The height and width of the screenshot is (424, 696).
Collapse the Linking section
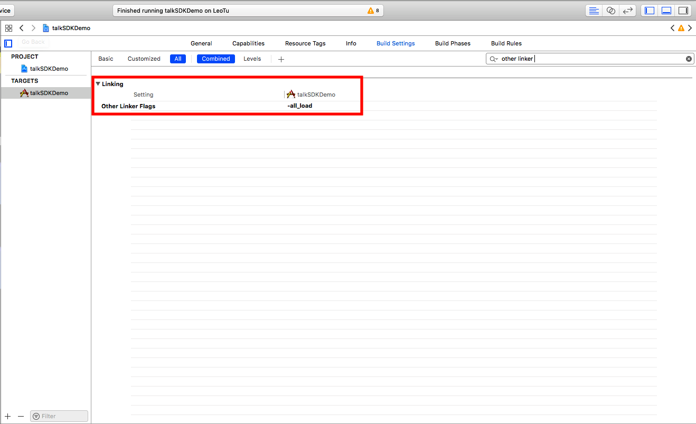tap(98, 84)
